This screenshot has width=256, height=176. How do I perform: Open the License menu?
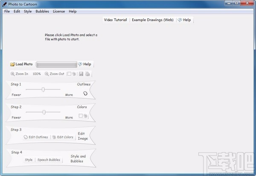pyautogui.click(x=59, y=12)
